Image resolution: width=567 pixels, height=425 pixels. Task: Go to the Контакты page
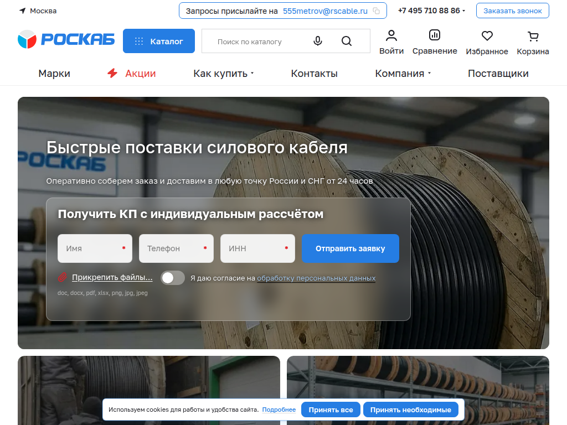315,74
